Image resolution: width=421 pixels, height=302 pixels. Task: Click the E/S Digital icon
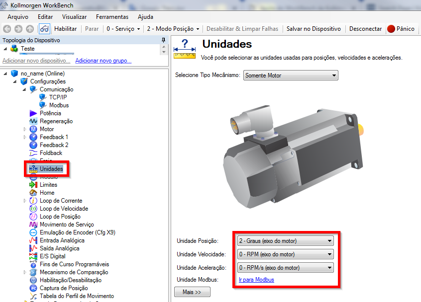point(33,256)
